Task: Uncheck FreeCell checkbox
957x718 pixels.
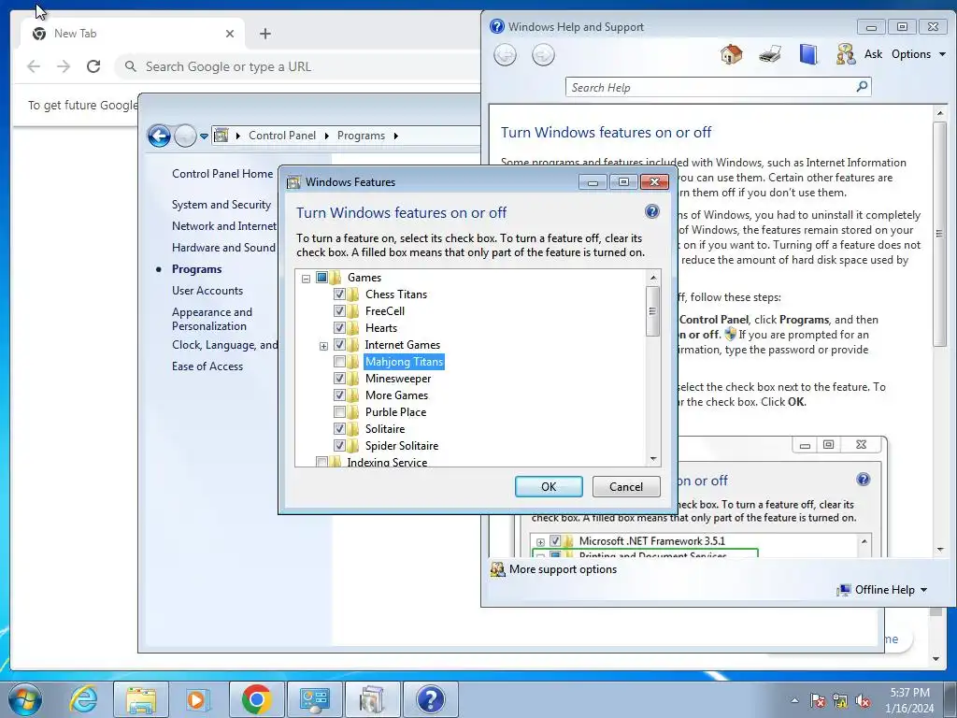Action: [339, 310]
